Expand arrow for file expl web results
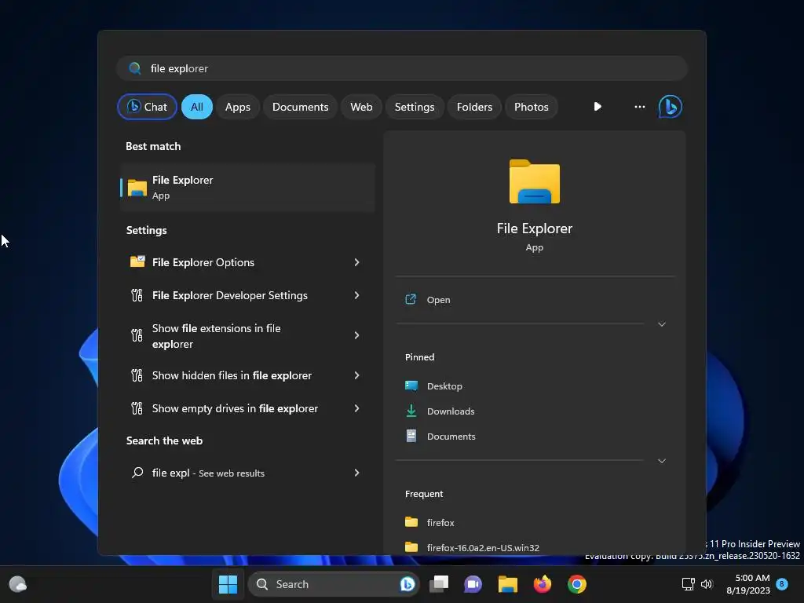804x603 pixels. tap(356, 473)
